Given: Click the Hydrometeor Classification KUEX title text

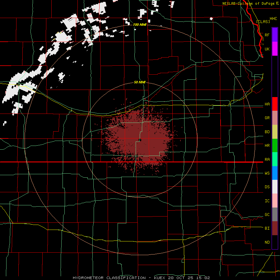Looking at the screenshot, I should tap(141, 278).
